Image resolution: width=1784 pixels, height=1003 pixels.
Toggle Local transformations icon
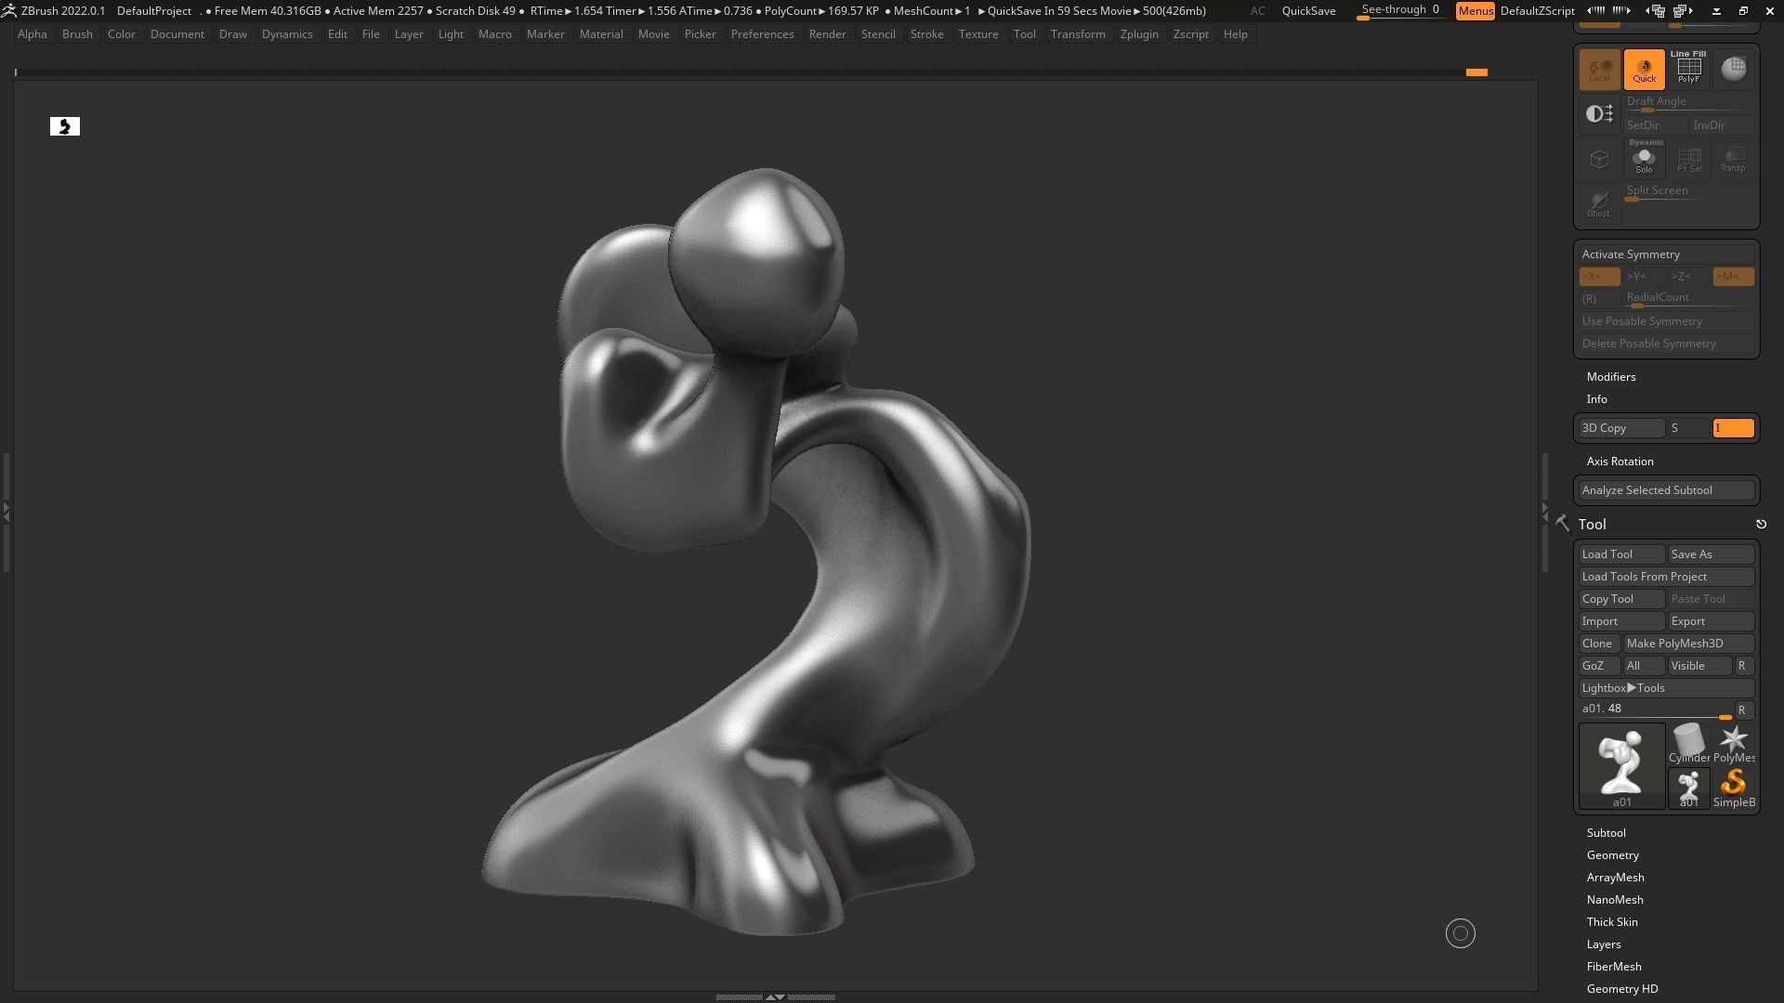click(1599, 70)
